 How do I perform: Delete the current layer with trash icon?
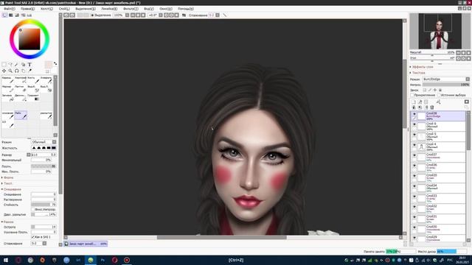coord(432,107)
